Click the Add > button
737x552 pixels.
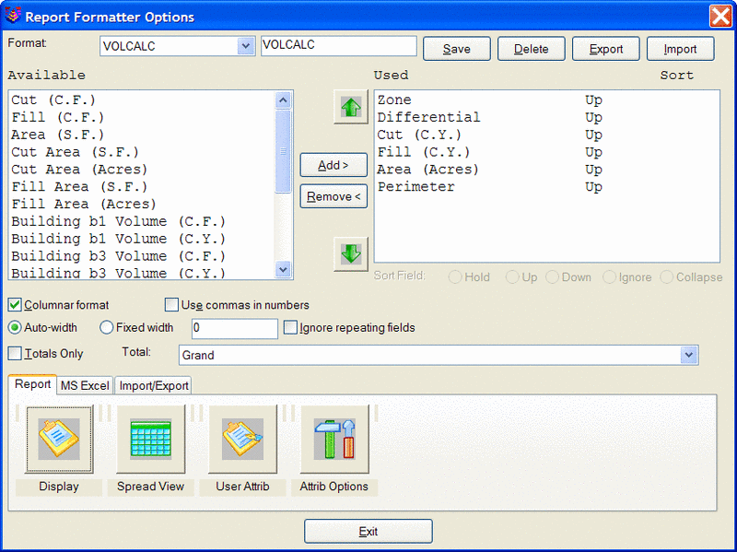click(x=333, y=165)
